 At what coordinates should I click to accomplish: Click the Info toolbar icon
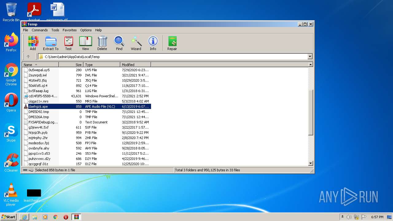pos(153,43)
